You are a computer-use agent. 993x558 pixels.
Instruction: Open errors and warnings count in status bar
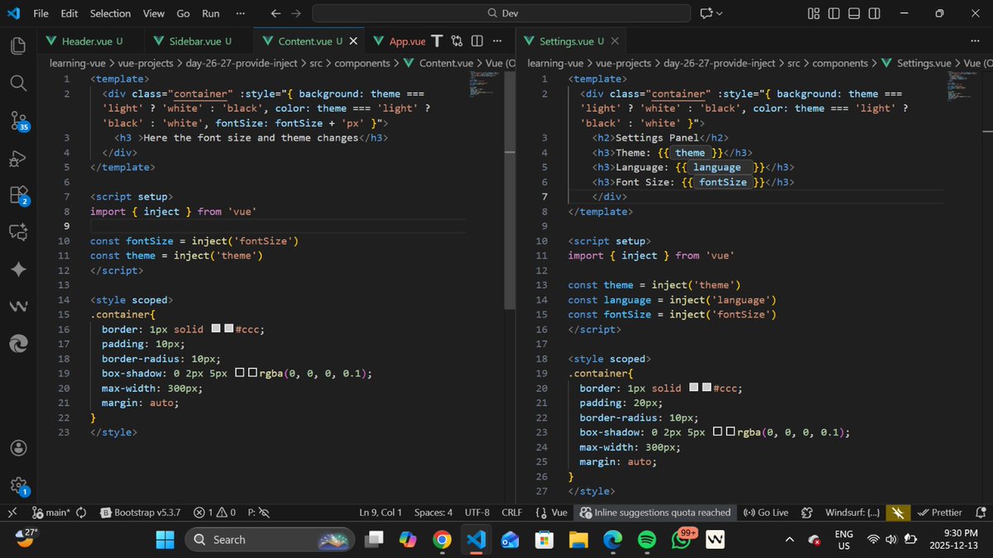pyautogui.click(x=214, y=513)
